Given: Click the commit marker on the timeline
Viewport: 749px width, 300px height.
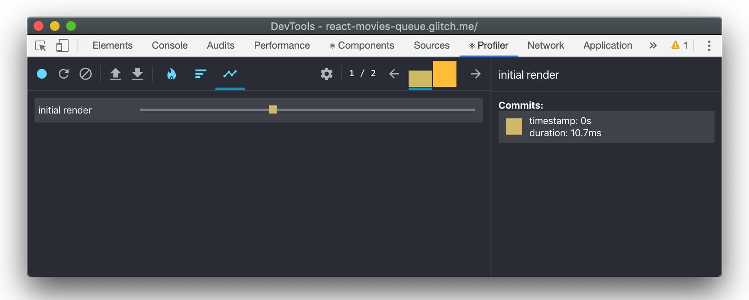Looking at the screenshot, I should point(273,109).
